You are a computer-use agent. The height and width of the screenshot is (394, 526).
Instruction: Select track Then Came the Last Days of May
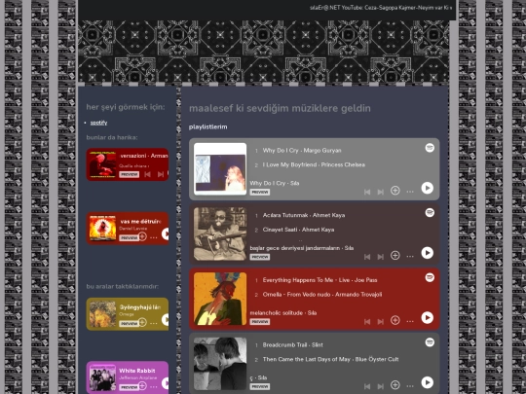330,359
